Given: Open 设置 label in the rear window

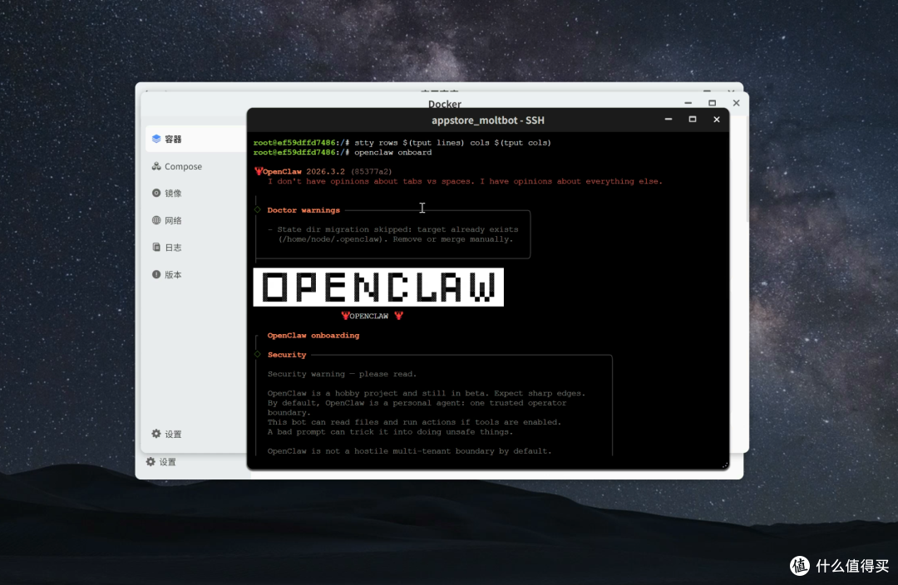Looking at the screenshot, I should tap(167, 462).
